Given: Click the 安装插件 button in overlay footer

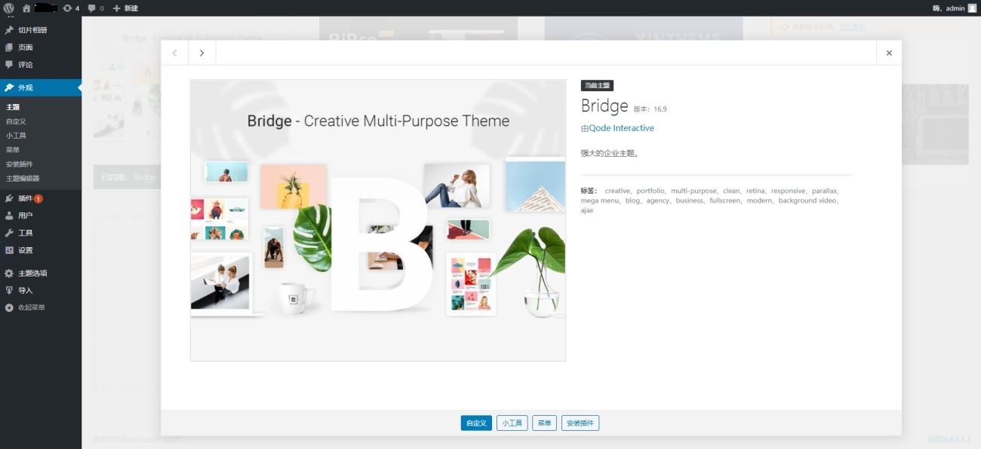Looking at the screenshot, I should tap(580, 423).
